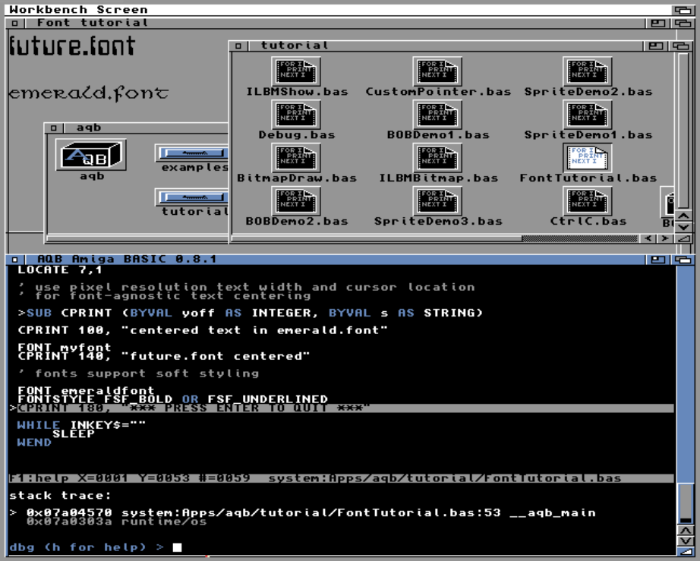Image resolution: width=700 pixels, height=561 pixels.
Task: Click the SLEEP statement line
Action: point(73,433)
